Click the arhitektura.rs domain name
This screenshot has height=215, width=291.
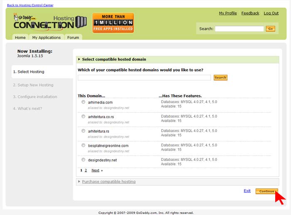99,131
